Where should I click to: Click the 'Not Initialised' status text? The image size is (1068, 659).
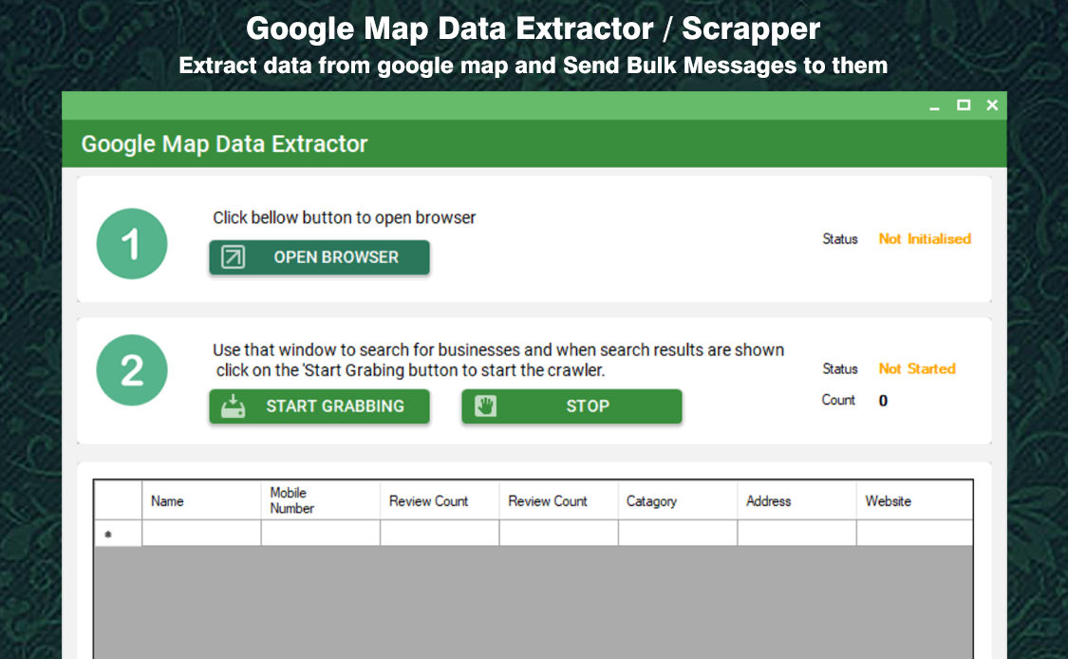[x=924, y=239]
